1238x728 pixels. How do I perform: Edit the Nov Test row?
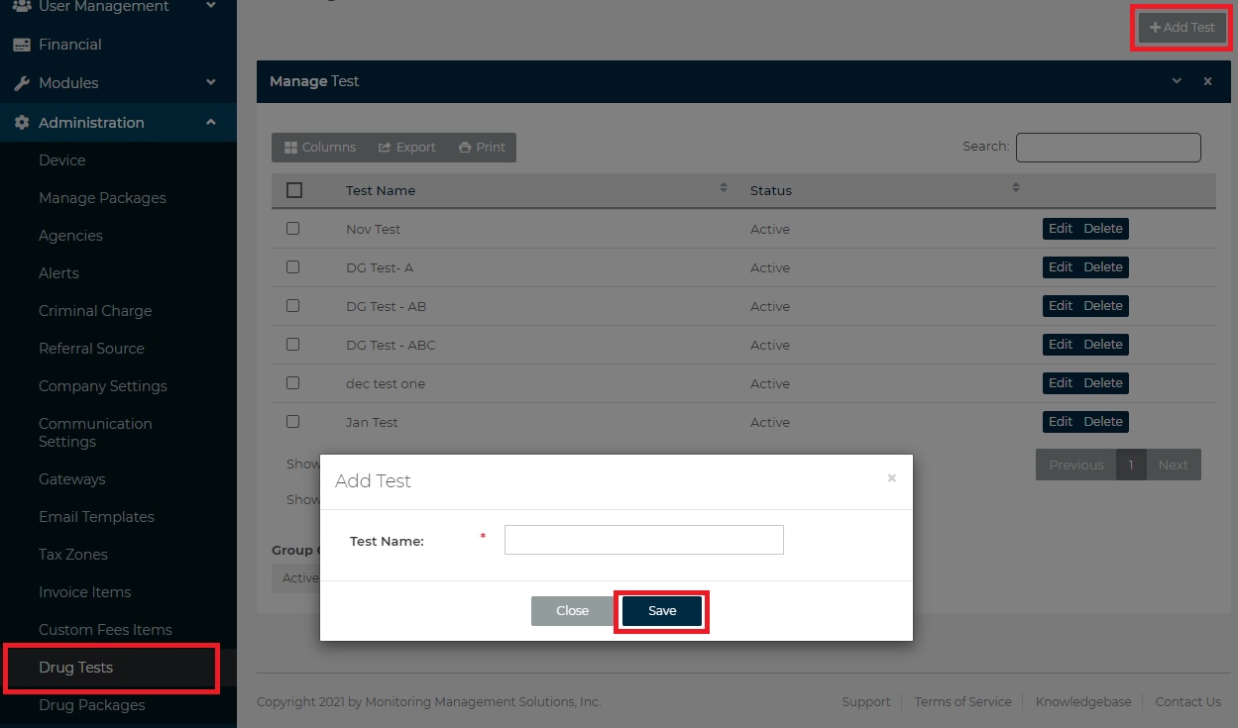pos(1061,229)
